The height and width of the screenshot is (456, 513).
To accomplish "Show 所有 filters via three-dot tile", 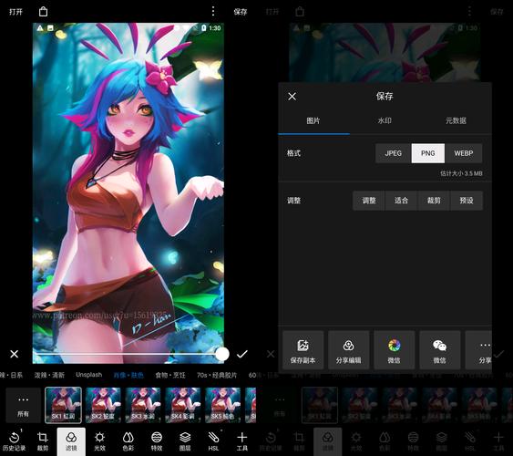I will (23, 405).
